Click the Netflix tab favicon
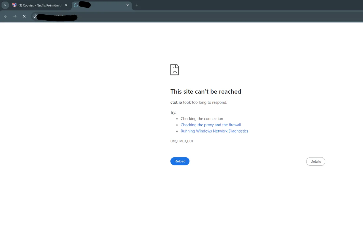The image size is (363, 248). 14,5
